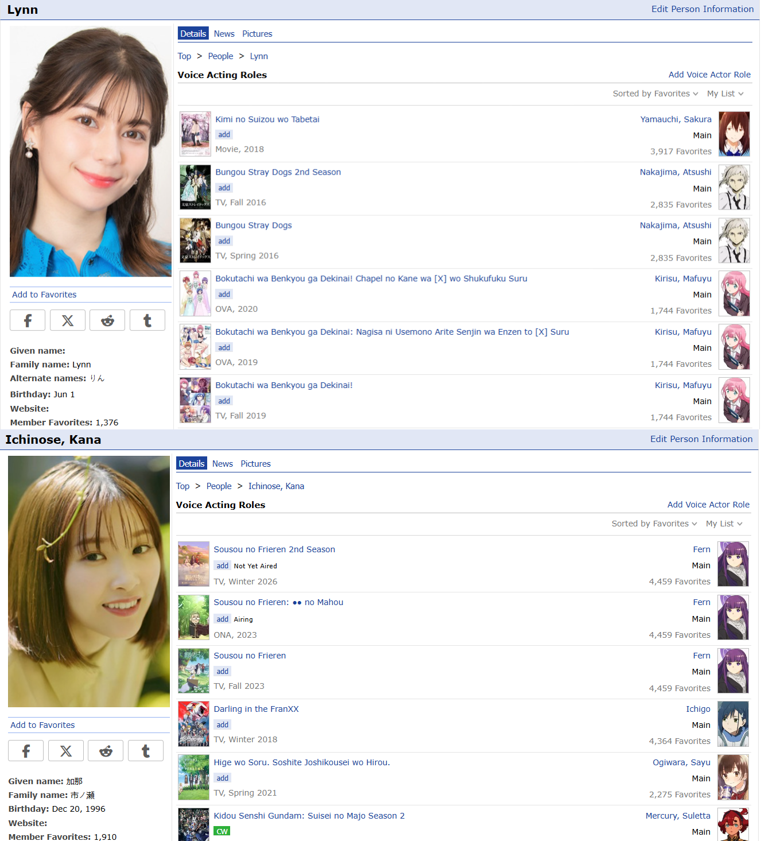Add Bungou Stray Dogs 2nd Season to list
This screenshot has height=841, width=761.
pyautogui.click(x=224, y=188)
